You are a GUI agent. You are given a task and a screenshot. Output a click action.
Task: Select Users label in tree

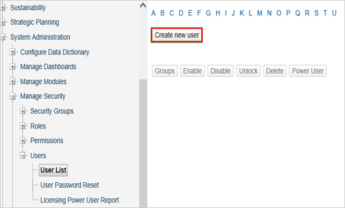pyautogui.click(x=38, y=155)
